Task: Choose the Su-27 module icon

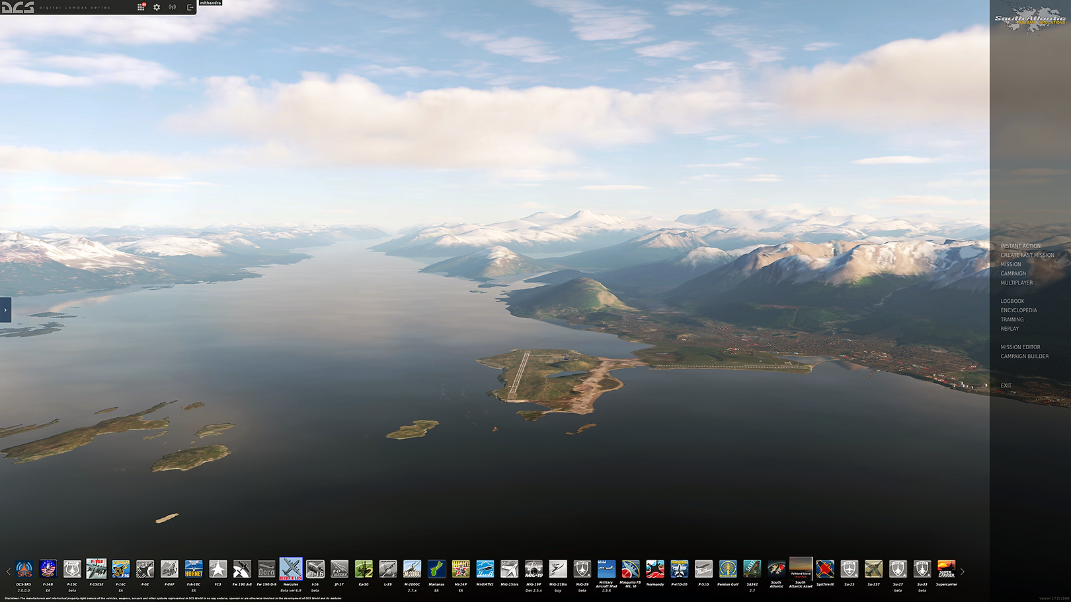Action: coord(898,569)
